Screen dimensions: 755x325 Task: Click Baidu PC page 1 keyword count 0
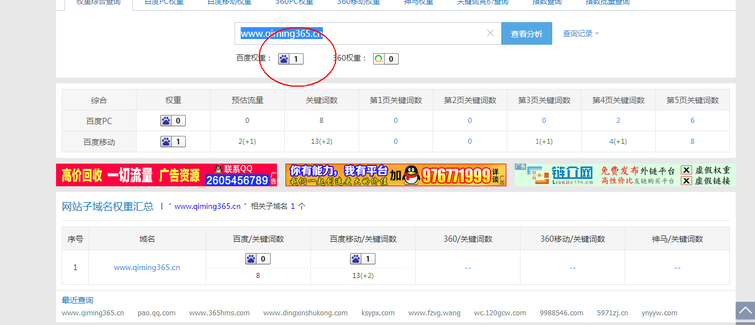point(395,121)
